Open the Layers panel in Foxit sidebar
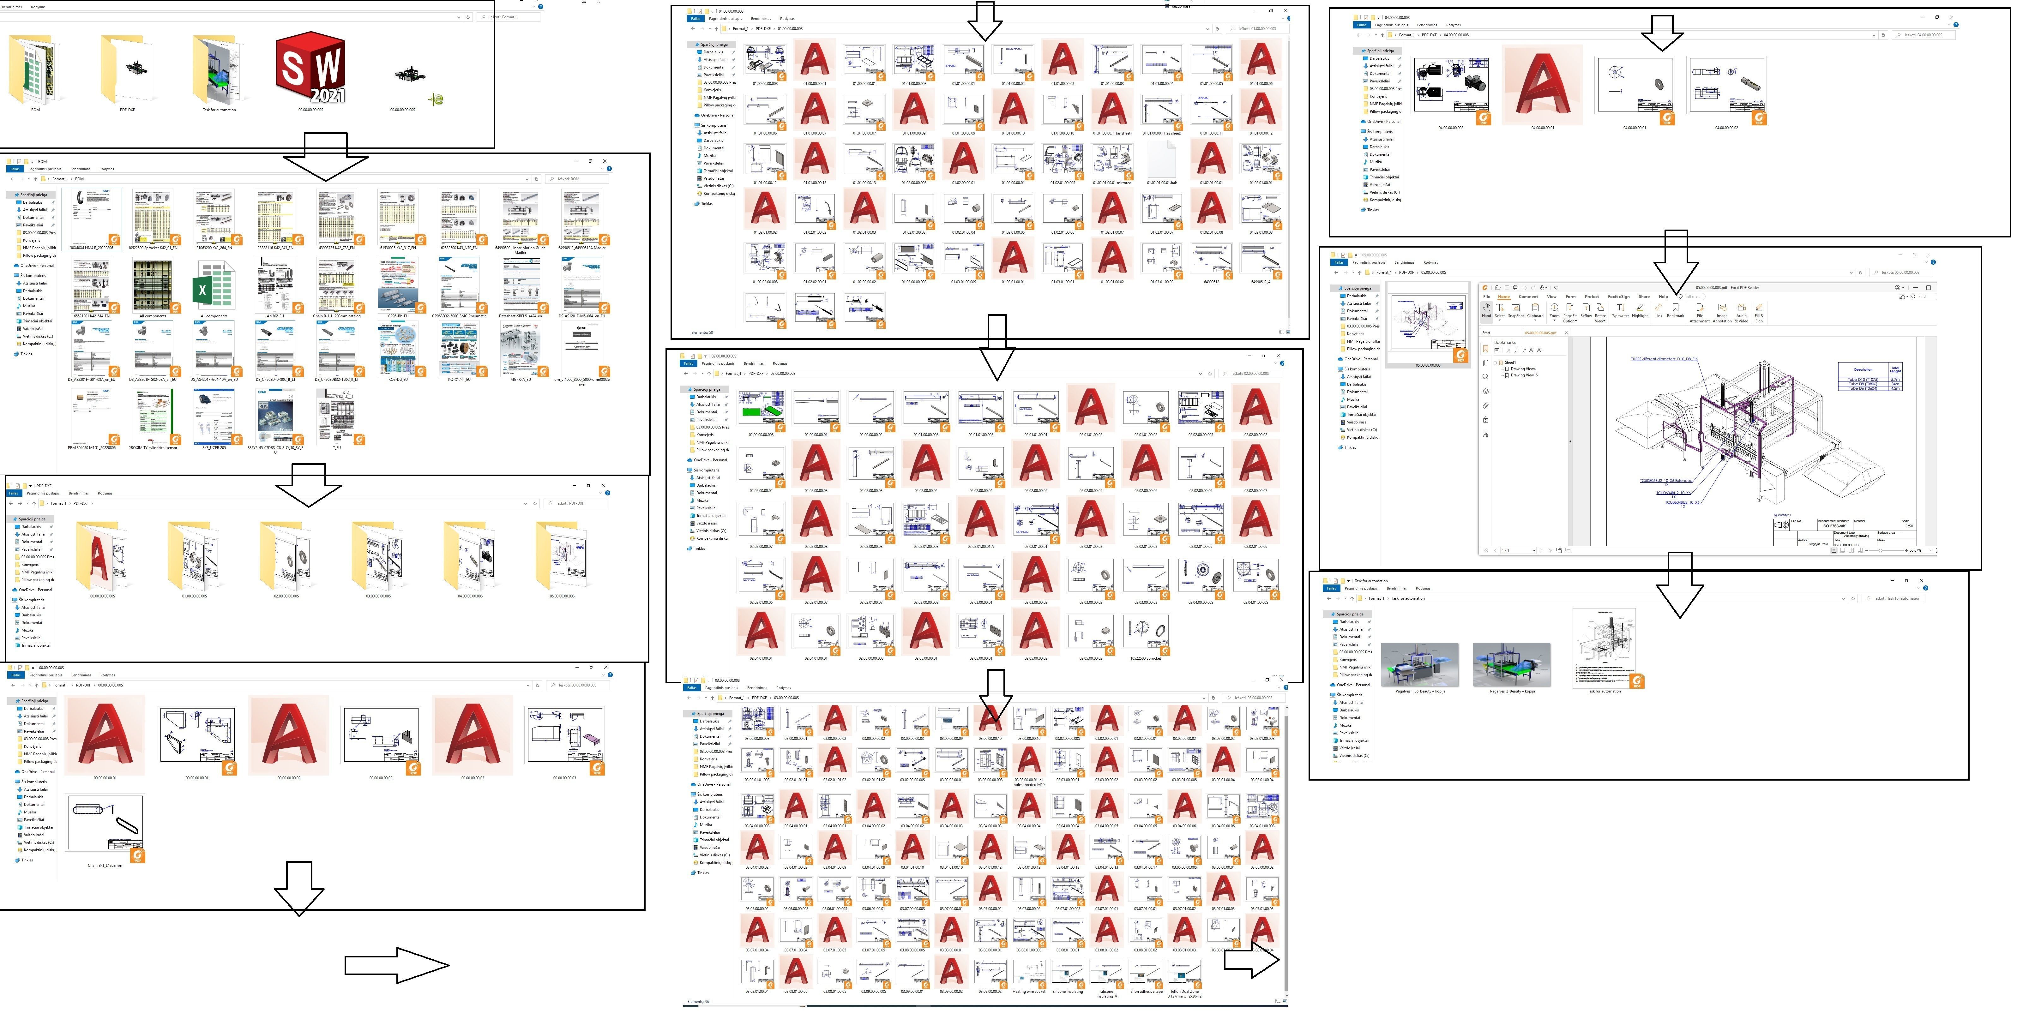This screenshot has height=1013, width=2029. (1485, 392)
